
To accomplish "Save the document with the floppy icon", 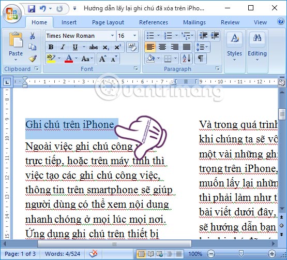I will (32, 8).
